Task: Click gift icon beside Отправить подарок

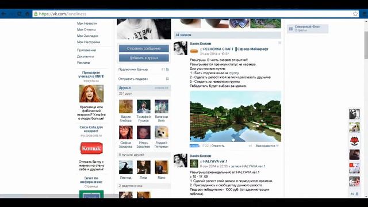Action: pyautogui.click(x=167, y=79)
